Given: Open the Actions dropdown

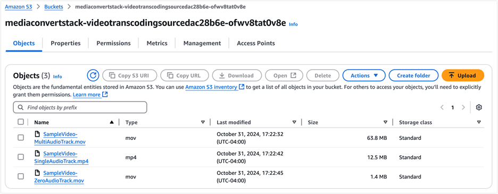Looking at the screenshot, I should [x=363, y=75].
